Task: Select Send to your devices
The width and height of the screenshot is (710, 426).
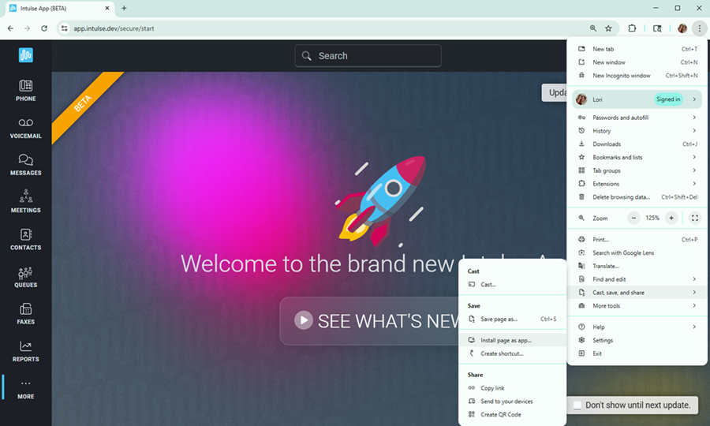Action: coord(513,402)
